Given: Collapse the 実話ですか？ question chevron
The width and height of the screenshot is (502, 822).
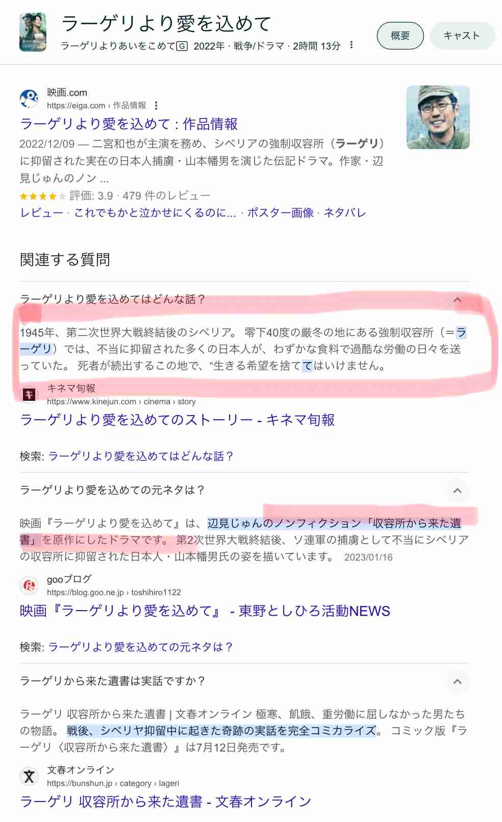Looking at the screenshot, I should tap(457, 682).
